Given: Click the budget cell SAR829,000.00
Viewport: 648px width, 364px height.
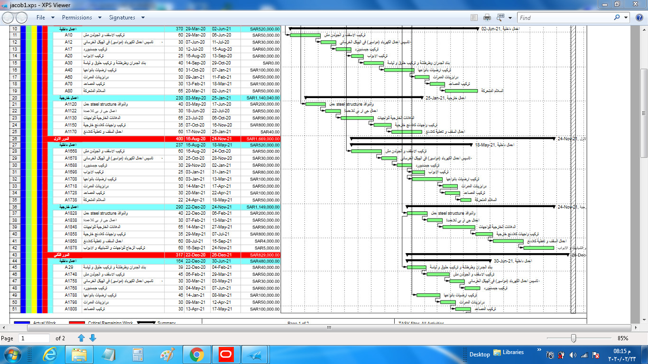Looking at the screenshot, I should pos(261,255).
